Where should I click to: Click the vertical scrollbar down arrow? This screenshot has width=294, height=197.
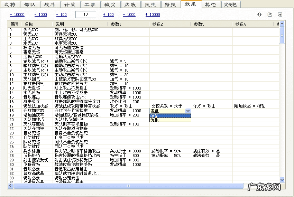pos(282,180)
